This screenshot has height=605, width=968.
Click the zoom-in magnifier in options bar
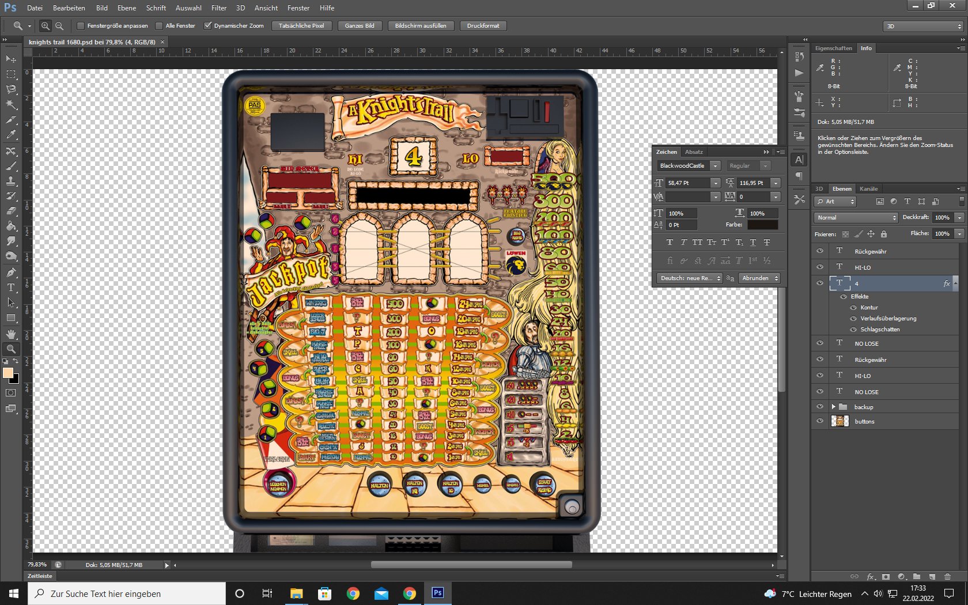[x=46, y=26]
